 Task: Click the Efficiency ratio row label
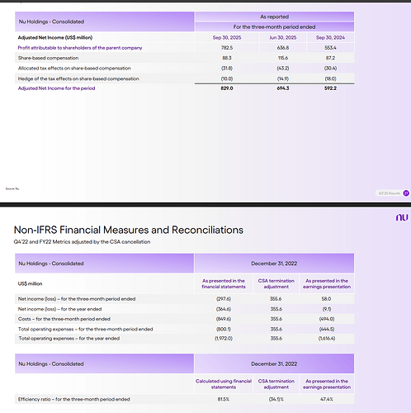(x=73, y=399)
